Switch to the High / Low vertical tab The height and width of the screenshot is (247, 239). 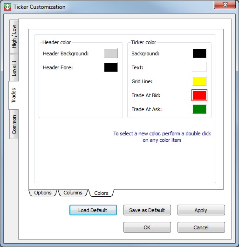pos(14,37)
